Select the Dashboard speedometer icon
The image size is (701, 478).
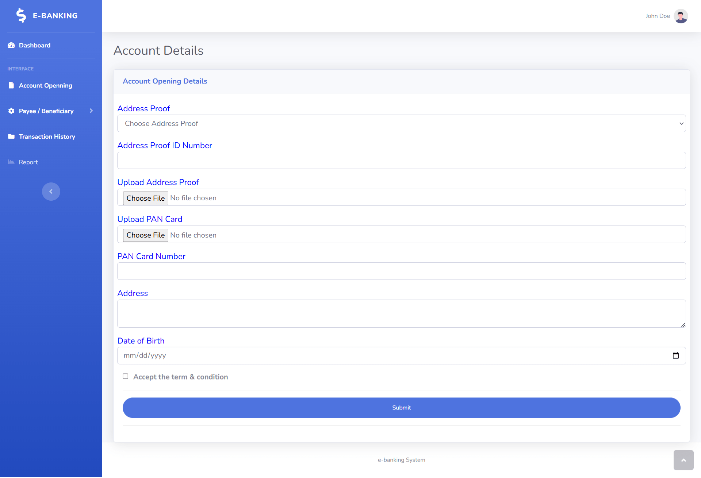pyautogui.click(x=11, y=45)
